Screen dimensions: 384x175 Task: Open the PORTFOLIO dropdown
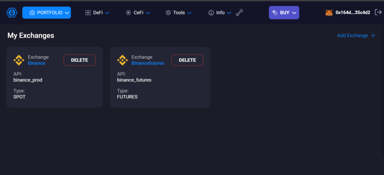pyautogui.click(x=46, y=13)
